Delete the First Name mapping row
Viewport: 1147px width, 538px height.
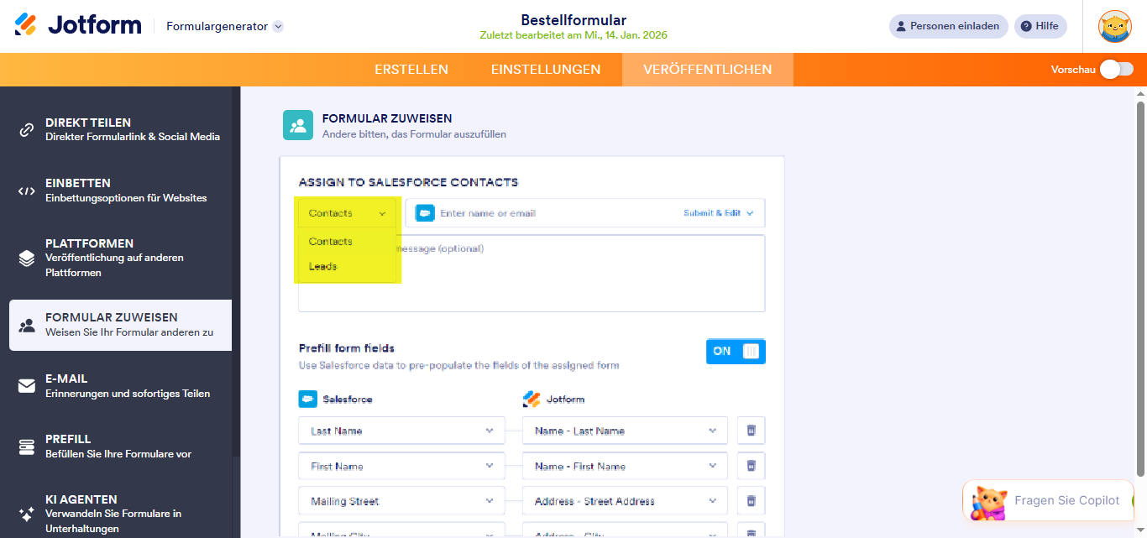(752, 466)
